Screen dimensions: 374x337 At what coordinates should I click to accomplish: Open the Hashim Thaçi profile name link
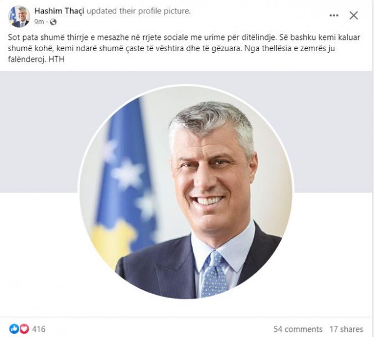(x=59, y=11)
